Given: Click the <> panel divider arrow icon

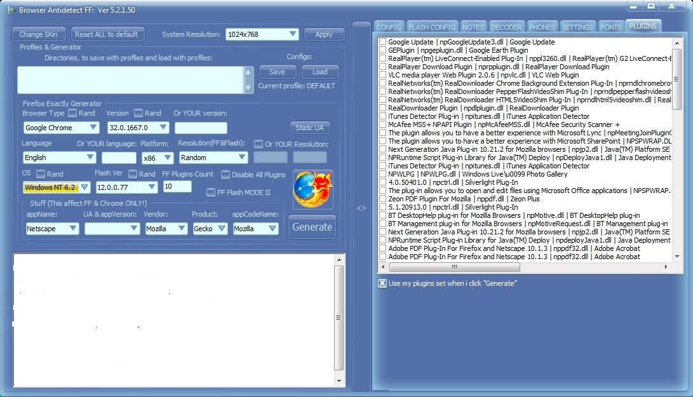Looking at the screenshot, I should 361,207.
